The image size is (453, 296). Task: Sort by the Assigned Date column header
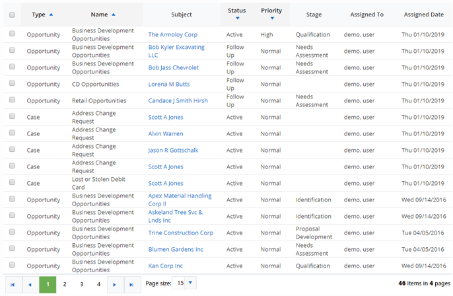(424, 15)
